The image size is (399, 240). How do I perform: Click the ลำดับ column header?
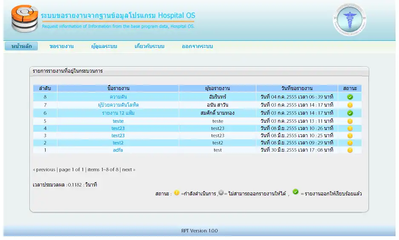click(45, 88)
